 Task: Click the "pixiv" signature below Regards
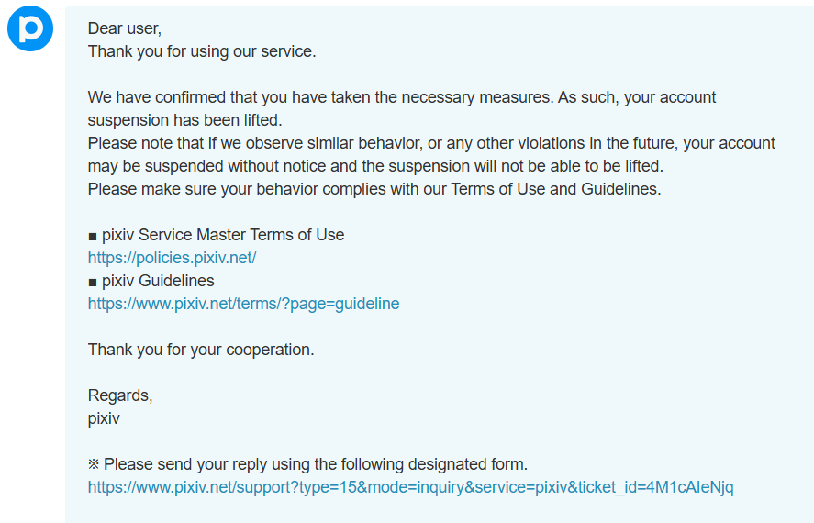pyautogui.click(x=104, y=418)
